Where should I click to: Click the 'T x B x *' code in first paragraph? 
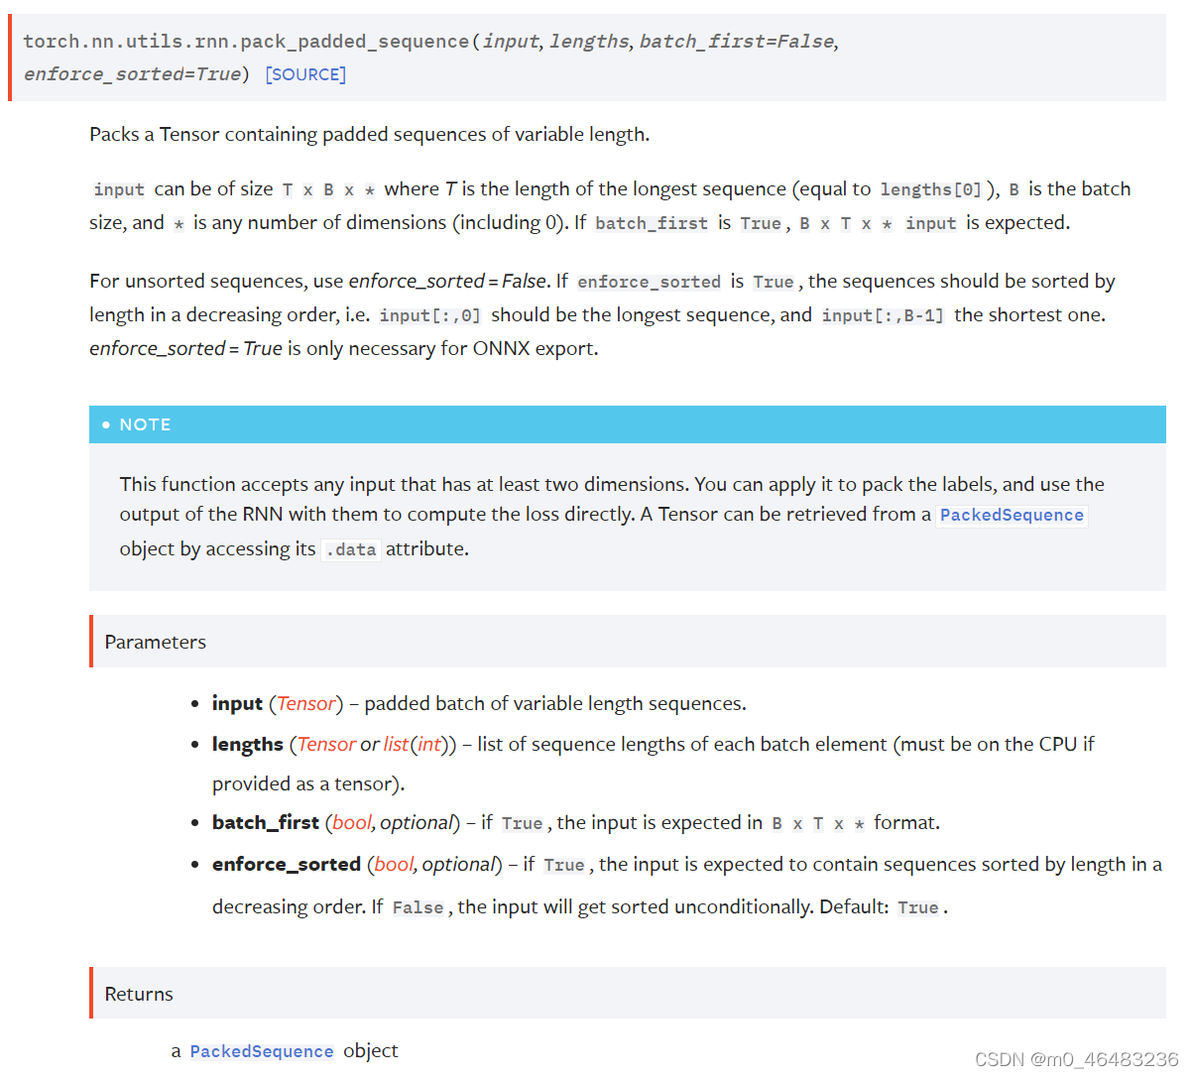(x=328, y=189)
